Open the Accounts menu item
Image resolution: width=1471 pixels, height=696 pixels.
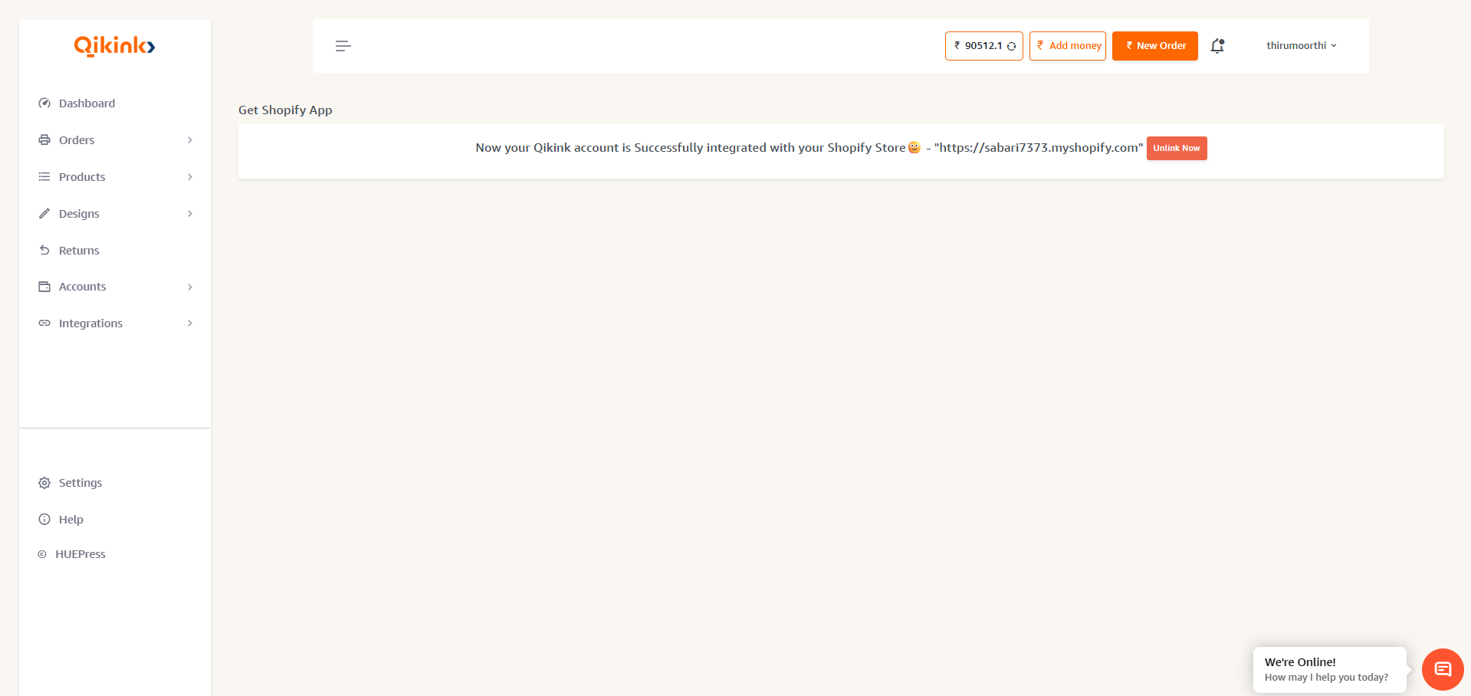[x=83, y=287]
